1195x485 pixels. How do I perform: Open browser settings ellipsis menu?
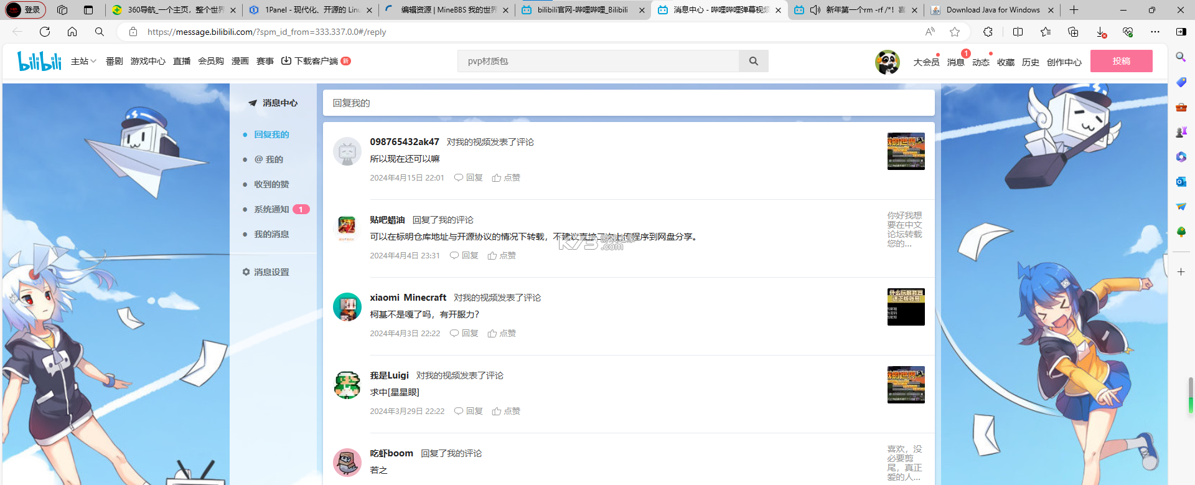1155,32
